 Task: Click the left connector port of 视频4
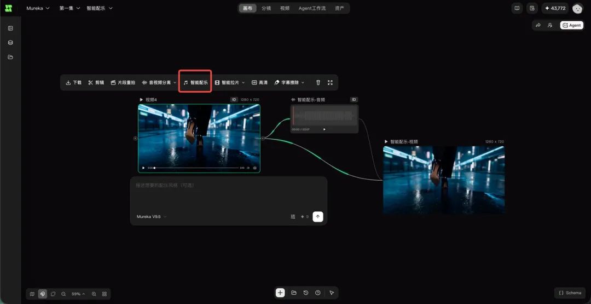(135, 138)
